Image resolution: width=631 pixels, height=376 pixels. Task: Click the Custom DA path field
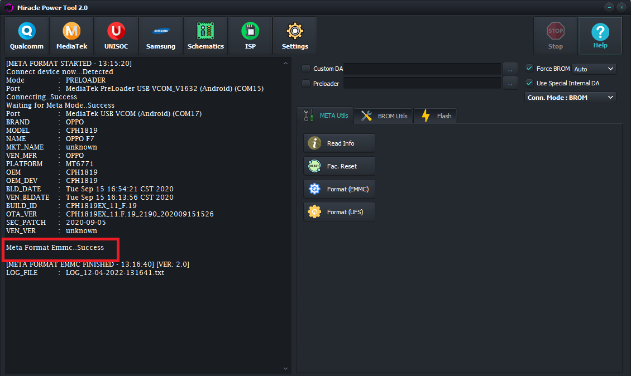click(422, 69)
